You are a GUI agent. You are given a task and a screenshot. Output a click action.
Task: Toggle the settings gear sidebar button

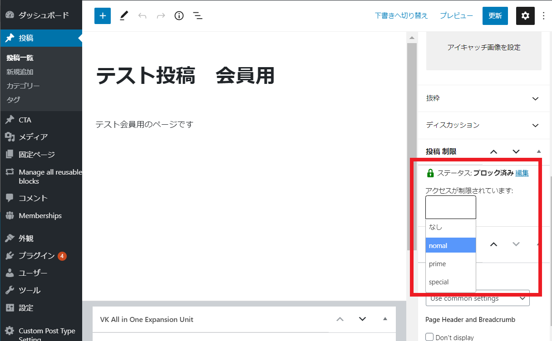[x=525, y=16]
